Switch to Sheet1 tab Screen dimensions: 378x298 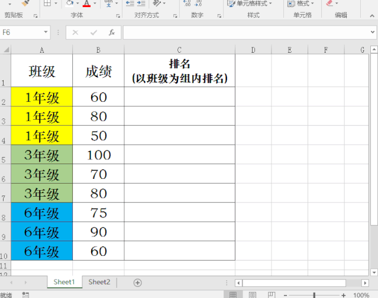(x=64, y=282)
